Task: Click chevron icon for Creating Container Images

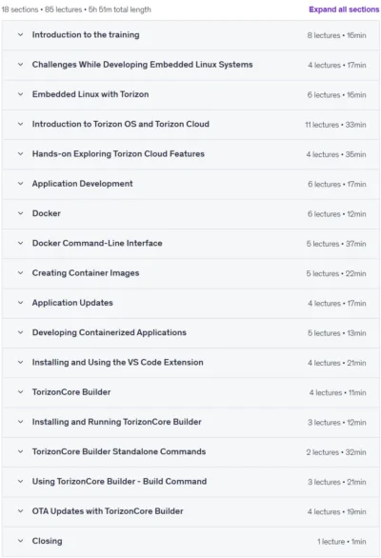Action: tap(21, 273)
